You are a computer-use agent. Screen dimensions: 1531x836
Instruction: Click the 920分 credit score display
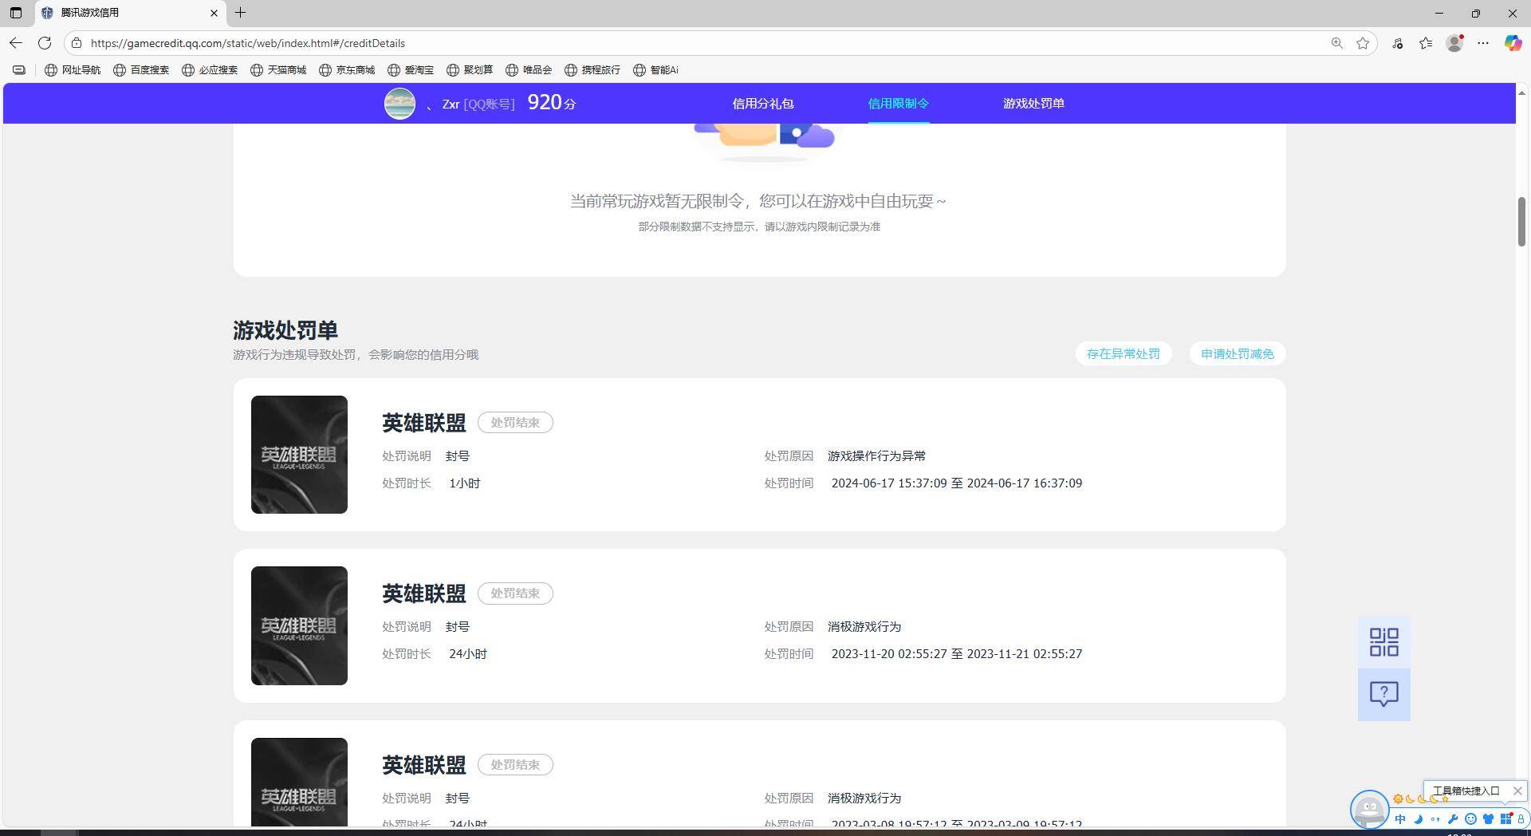pyautogui.click(x=550, y=102)
